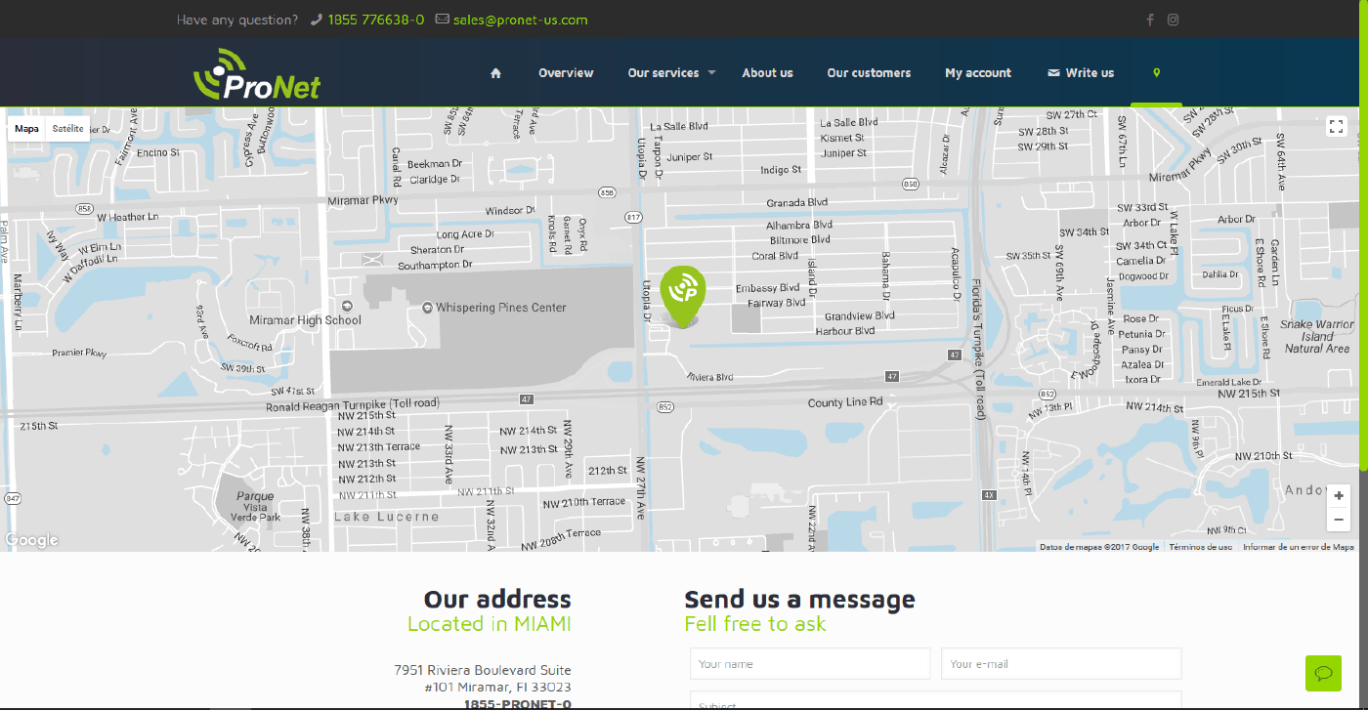Click the green ProNet map marker
Screen dimensions: 1368x711
pos(683,296)
